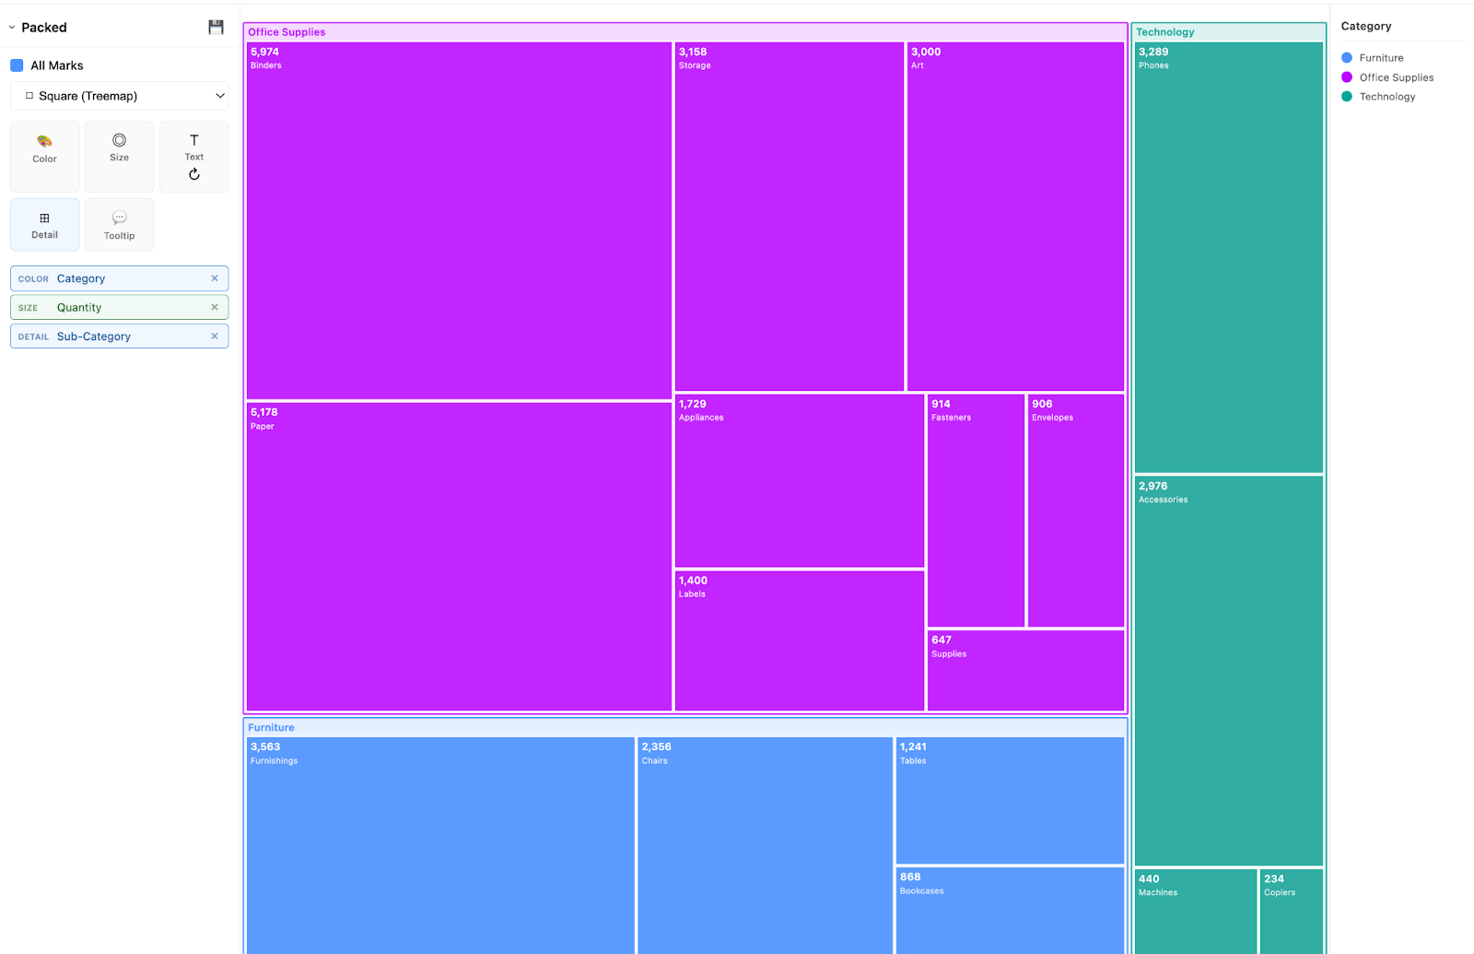Image resolution: width=1474 pixels, height=954 pixels.
Task: Click the Technology legend color dot
Action: coord(1347,97)
